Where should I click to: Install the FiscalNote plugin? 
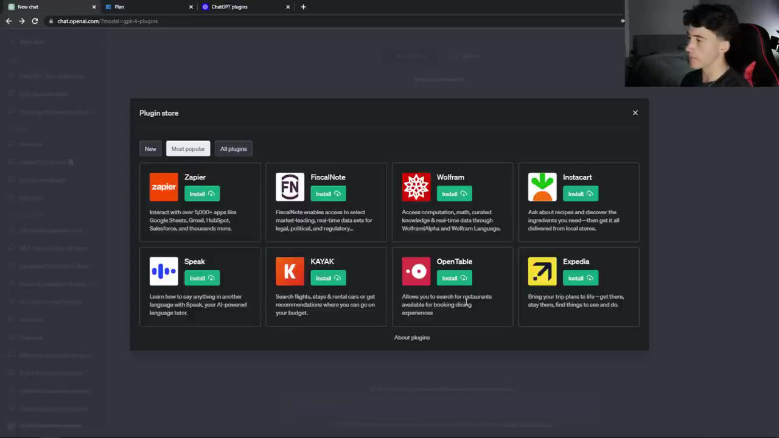coord(328,193)
